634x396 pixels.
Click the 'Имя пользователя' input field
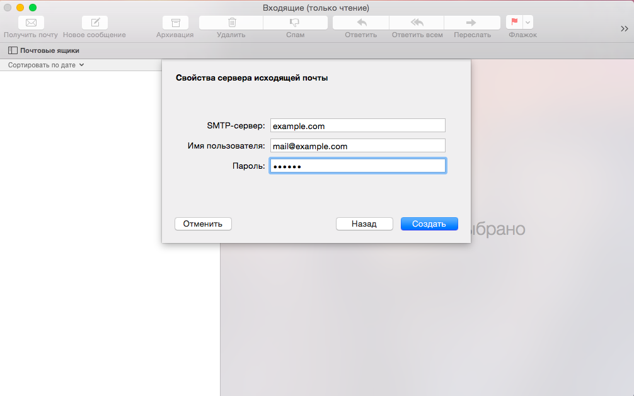tap(357, 146)
